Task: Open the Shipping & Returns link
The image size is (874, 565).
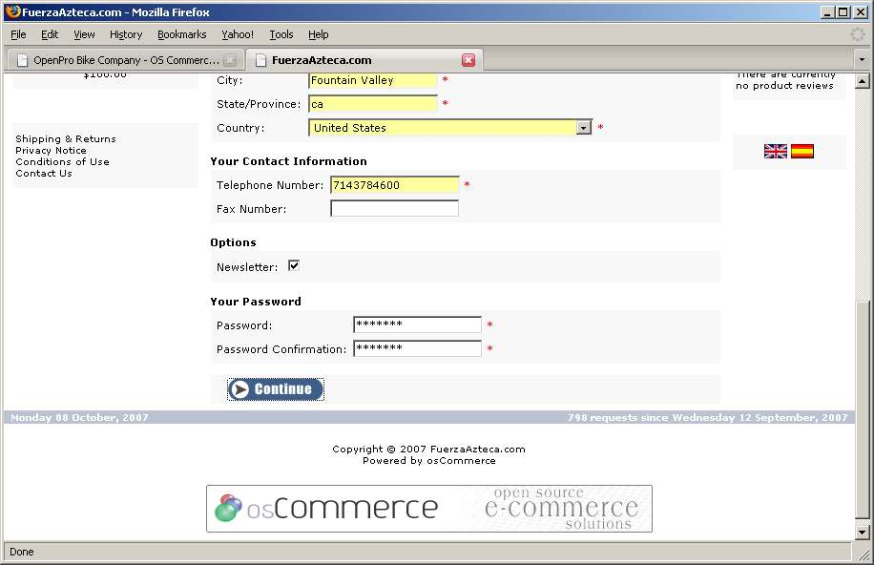Action: click(66, 139)
